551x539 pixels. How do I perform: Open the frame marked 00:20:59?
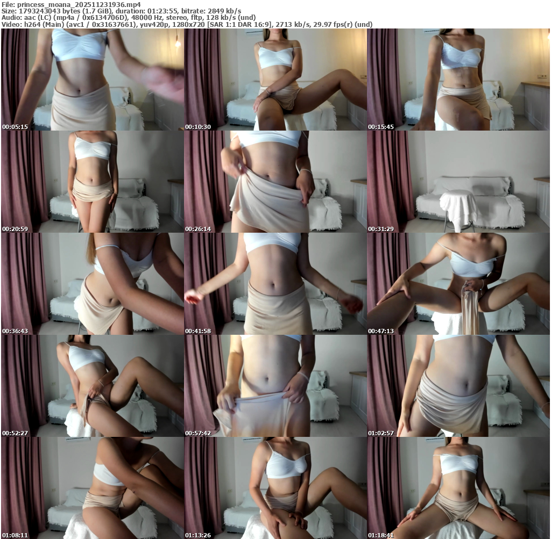(x=93, y=182)
